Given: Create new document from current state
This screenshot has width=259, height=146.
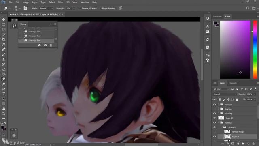Looking at the screenshot, I should point(39,45).
